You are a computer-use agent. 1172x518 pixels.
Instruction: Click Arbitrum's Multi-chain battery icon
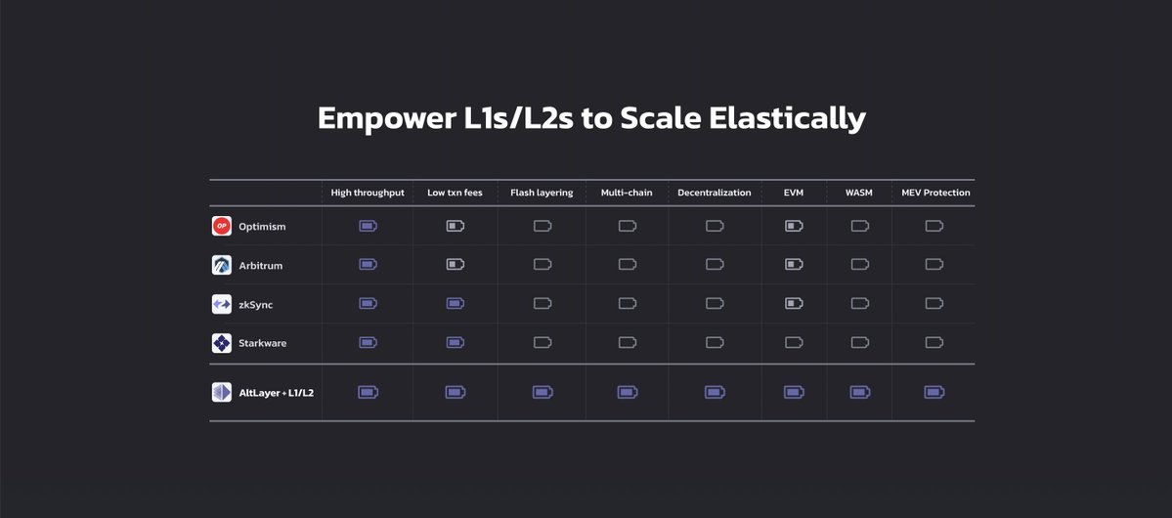coord(628,264)
